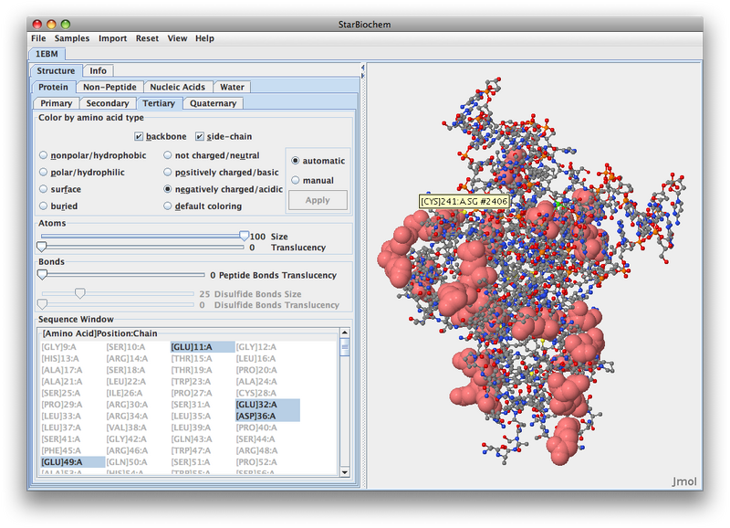Collapse left panel with divider left arrow

[361, 67]
